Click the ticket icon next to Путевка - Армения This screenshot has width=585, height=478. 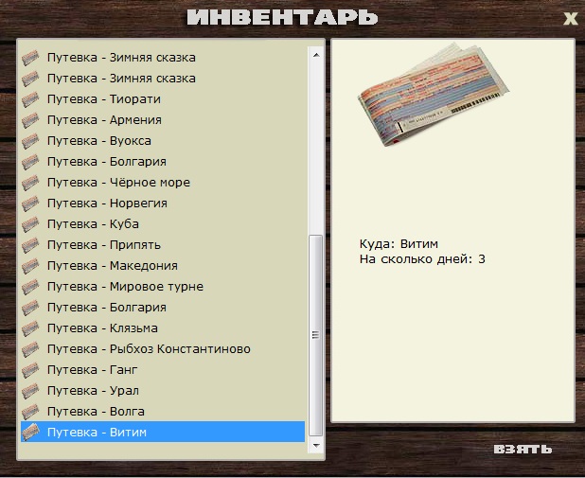pyautogui.click(x=30, y=120)
